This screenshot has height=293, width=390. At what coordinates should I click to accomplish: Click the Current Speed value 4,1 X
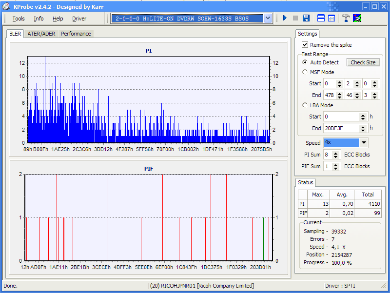[x=338, y=247]
